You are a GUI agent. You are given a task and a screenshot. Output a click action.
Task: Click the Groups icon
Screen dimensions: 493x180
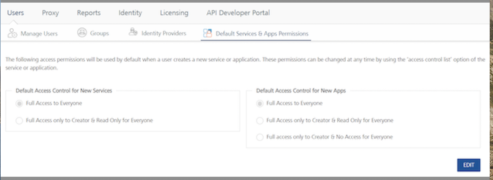82,33
